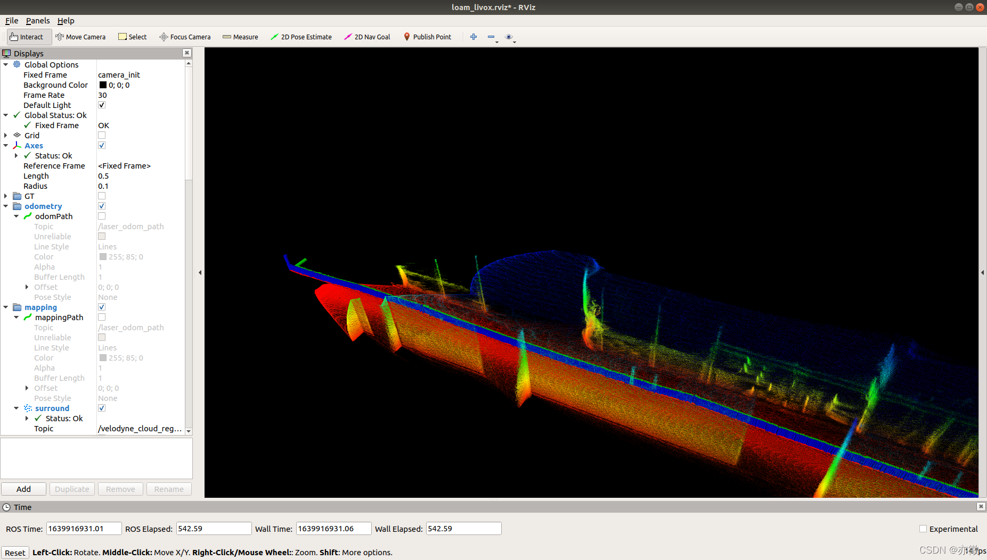The width and height of the screenshot is (987, 560).
Task: Expand the GT display group
Action: coord(5,196)
